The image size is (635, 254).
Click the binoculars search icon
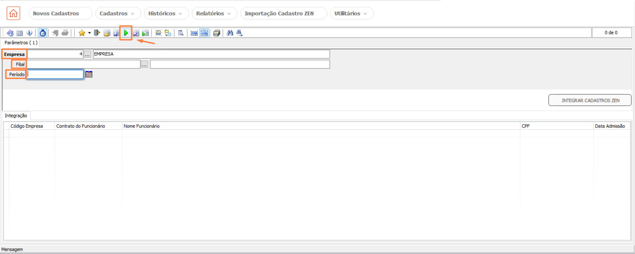point(230,33)
